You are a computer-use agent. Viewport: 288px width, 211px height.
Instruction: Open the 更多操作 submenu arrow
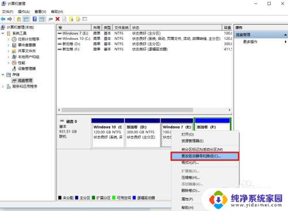click(286, 42)
